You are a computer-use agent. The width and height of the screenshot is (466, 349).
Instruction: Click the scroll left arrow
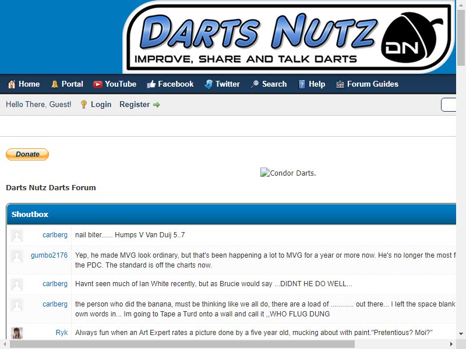pos(5,344)
